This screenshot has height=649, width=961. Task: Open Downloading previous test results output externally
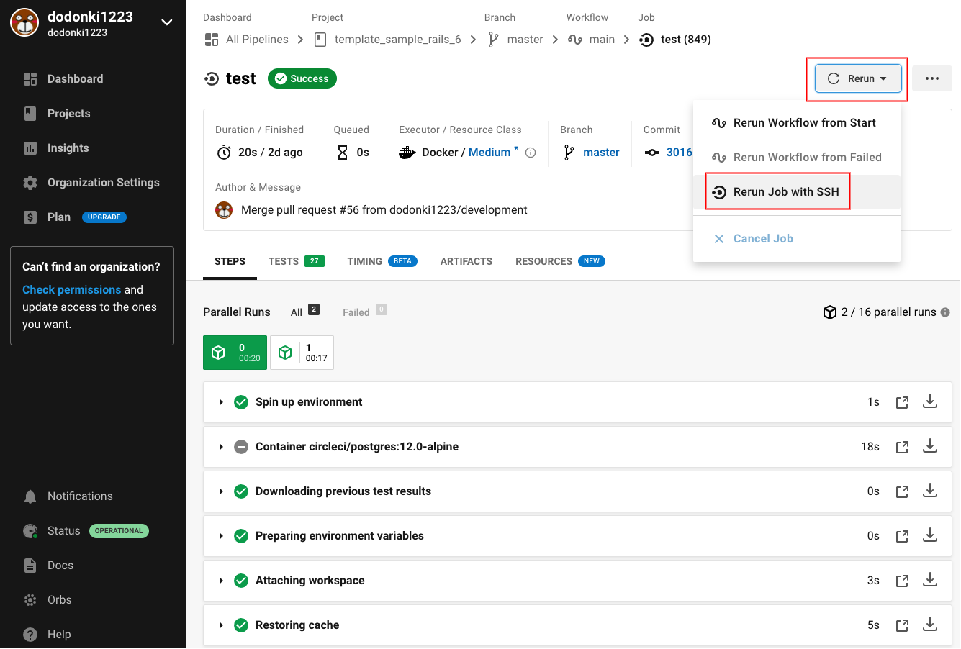(902, 491)
